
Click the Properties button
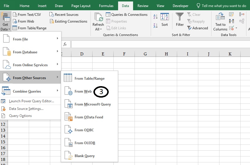coord(116,21)
